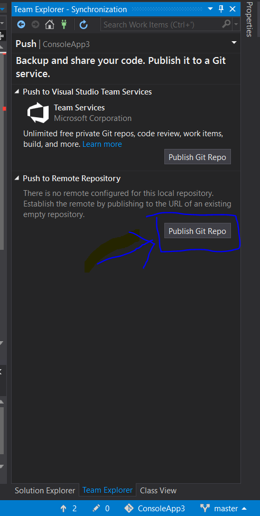Viewport: 260px width, 516px height.
Task: Go back using the Team Explorer back arrow
Action: pyautogui.click(x=21, y=24)
